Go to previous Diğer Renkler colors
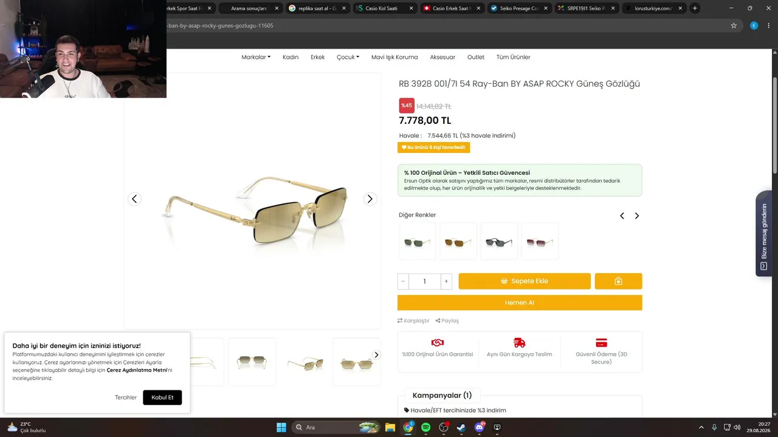The height and width of the screenshot is (437, 778). pos(622,215)
